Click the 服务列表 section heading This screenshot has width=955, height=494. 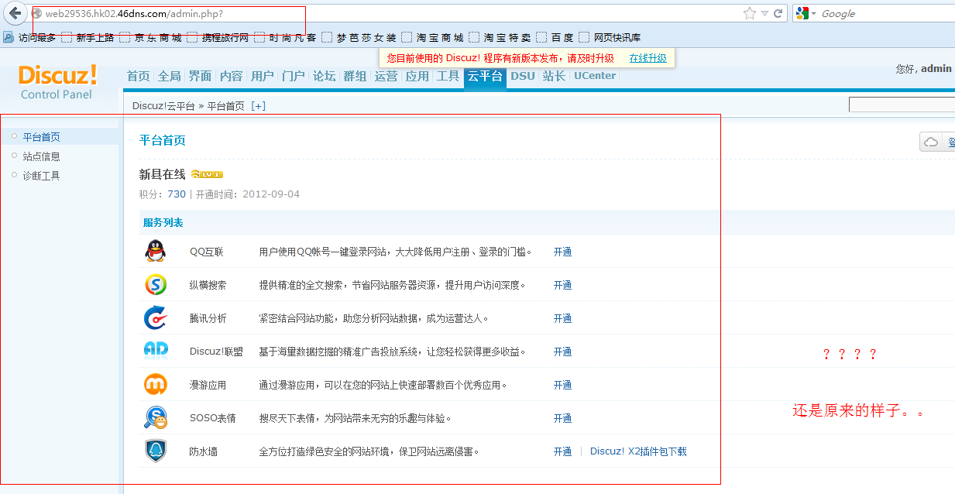tap(163, 222)
